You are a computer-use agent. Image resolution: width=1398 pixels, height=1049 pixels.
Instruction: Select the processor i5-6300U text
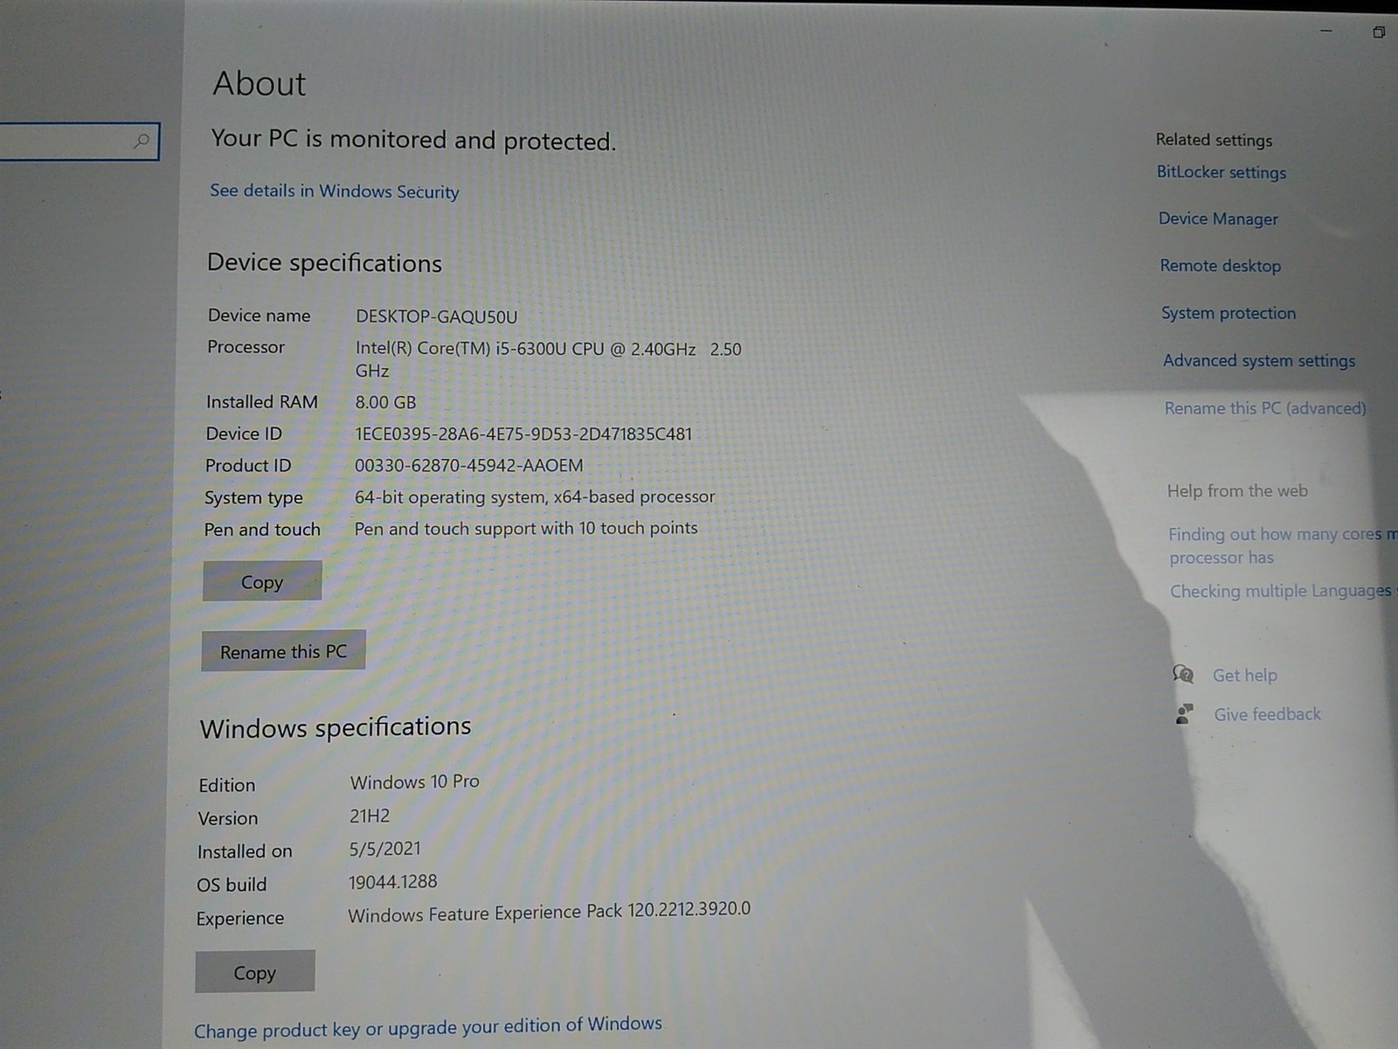pyautogui.click(x=548, y=359)
